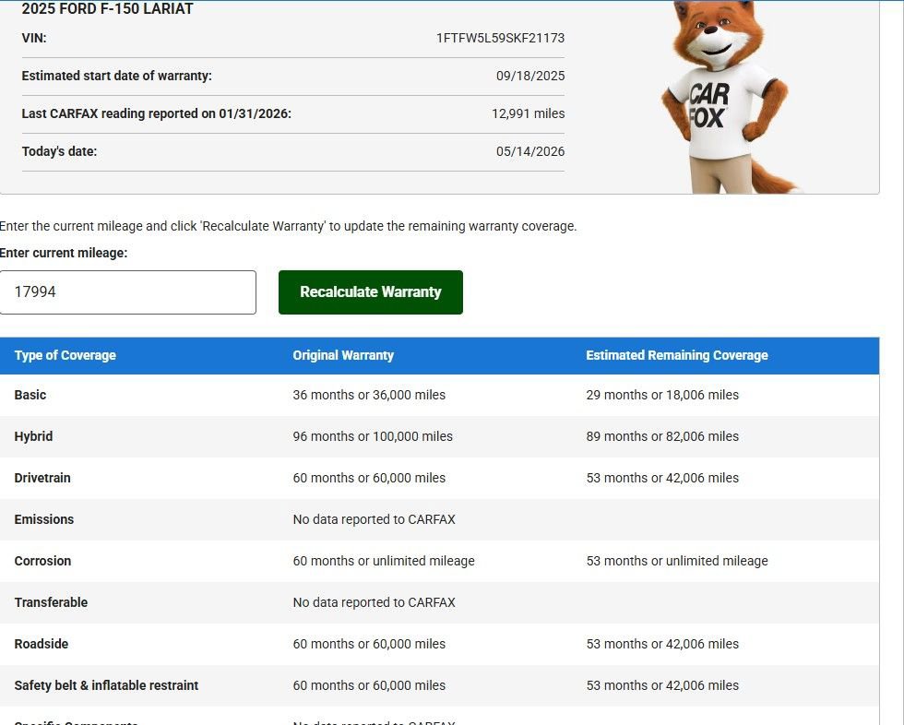The height and width of the screenshot is (725, 904).
Task: Select the Hybrid coverage row label
Action: click(33, 437)
